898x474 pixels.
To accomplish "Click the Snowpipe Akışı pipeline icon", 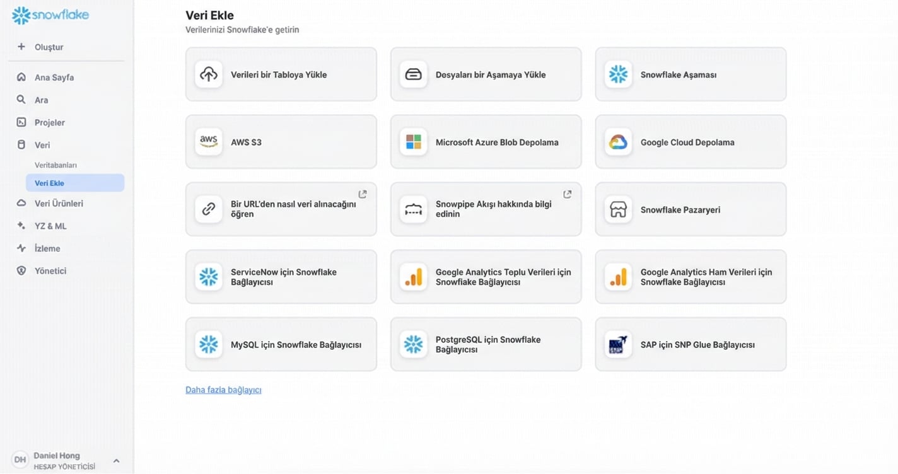I will 414,210.
